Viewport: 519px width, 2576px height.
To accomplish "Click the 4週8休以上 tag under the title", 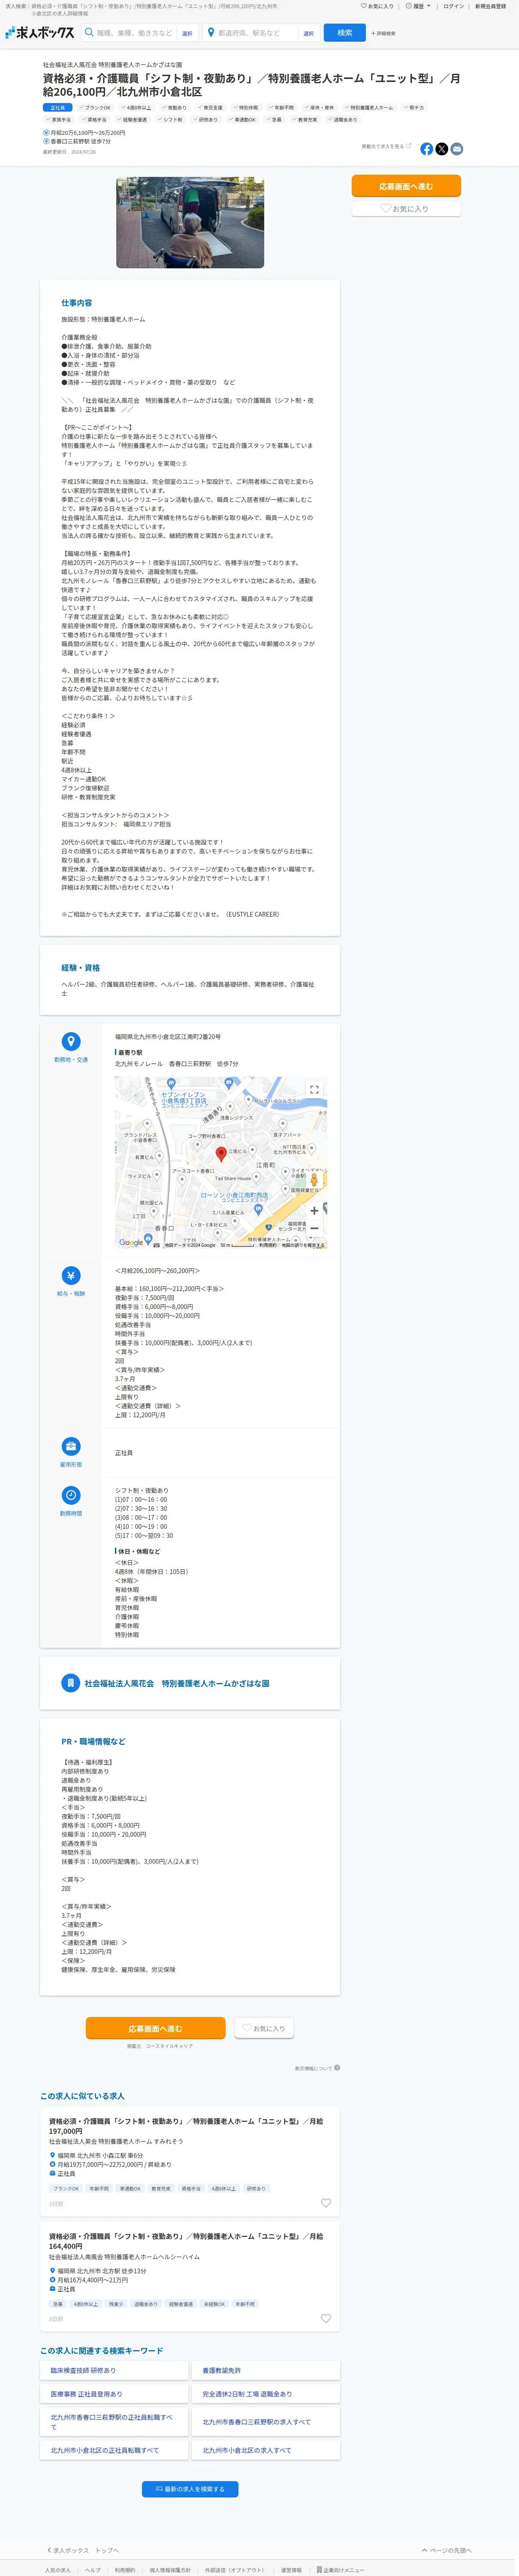I will click(137, 107).
